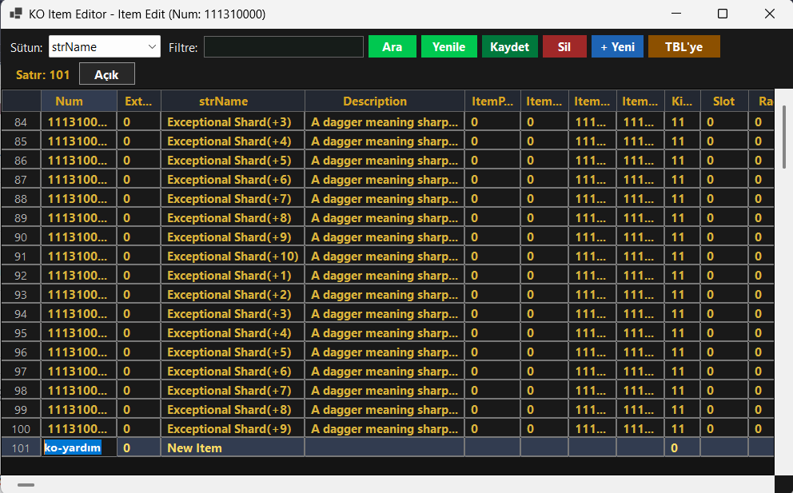
Task: Click the Ext... column header
Action: (138, 101)
